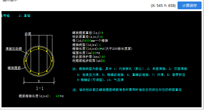Click the 焊接加劲箍 diagram label

point(14,49)
